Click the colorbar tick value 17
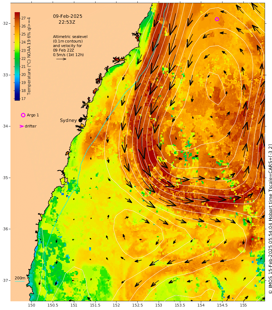Viewport: 272px width, 310px height. (24, 99)
